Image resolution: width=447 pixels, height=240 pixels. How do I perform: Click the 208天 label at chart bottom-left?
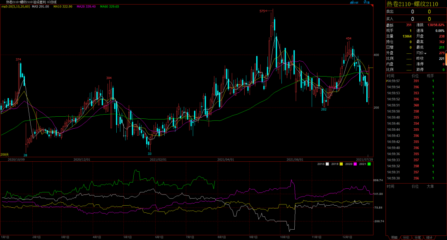click(5, 154)
